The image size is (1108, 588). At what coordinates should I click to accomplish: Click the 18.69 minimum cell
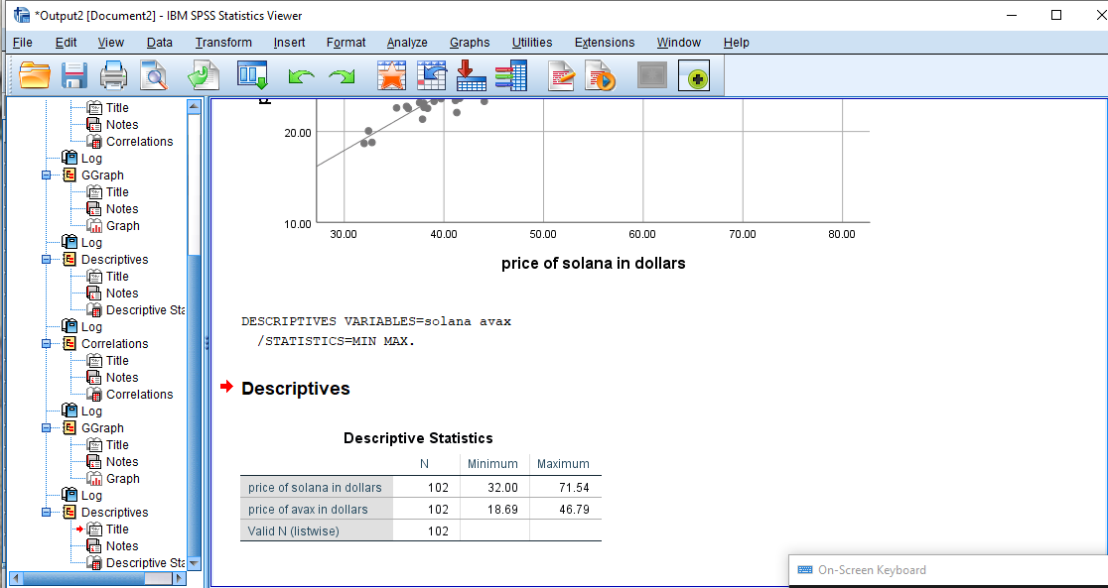coord(503,510)
